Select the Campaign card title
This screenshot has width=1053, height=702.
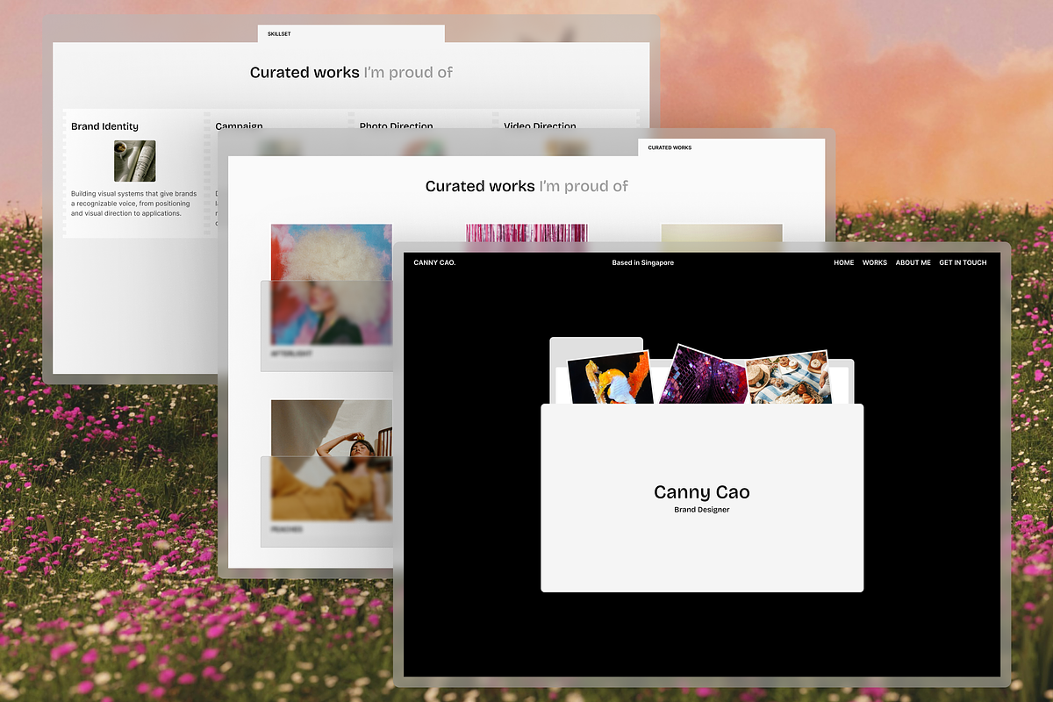click(x=239, y=126)
